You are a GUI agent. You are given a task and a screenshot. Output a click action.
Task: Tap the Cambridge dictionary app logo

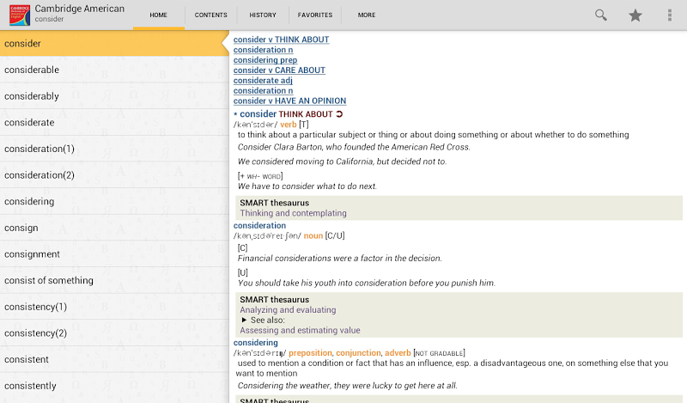click(20, 15)
